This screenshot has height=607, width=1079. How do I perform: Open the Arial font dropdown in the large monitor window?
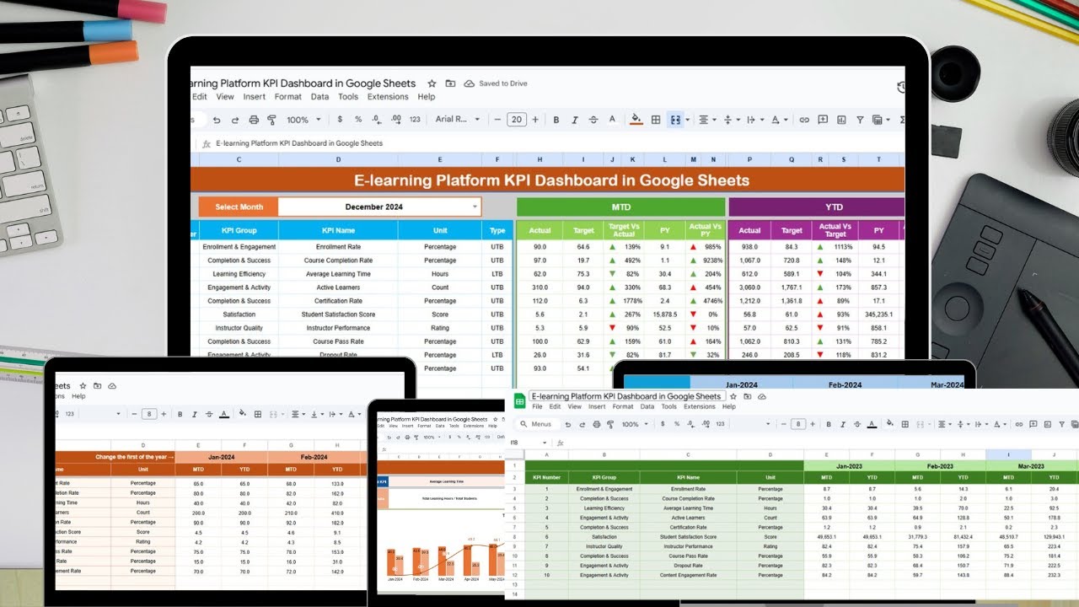(456, 120)
